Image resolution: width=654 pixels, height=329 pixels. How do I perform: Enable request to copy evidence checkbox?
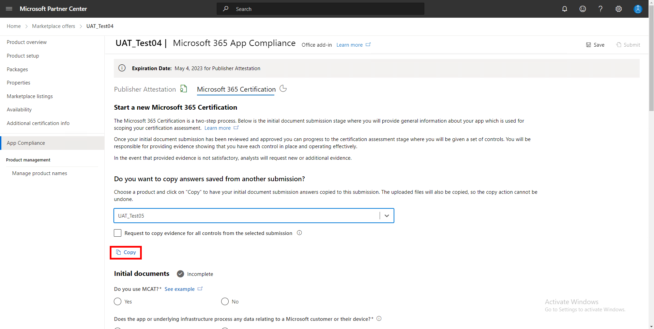[x=118, y=233]
